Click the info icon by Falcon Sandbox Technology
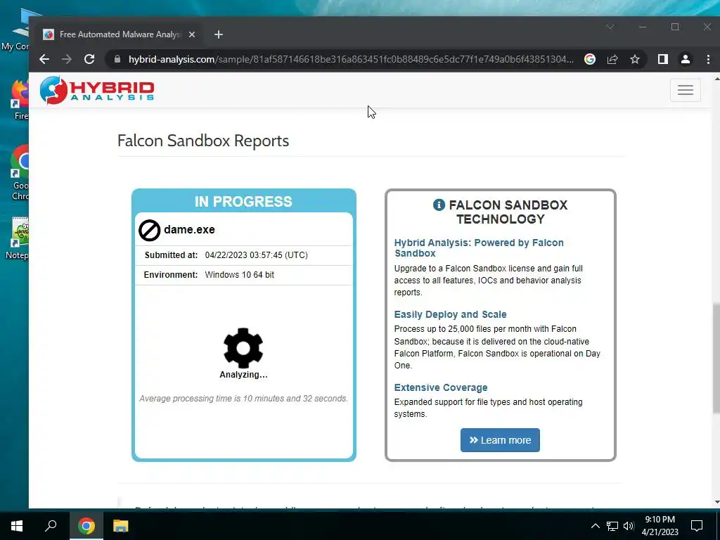This screenshot has width=720, height=540. coord(439,205)
